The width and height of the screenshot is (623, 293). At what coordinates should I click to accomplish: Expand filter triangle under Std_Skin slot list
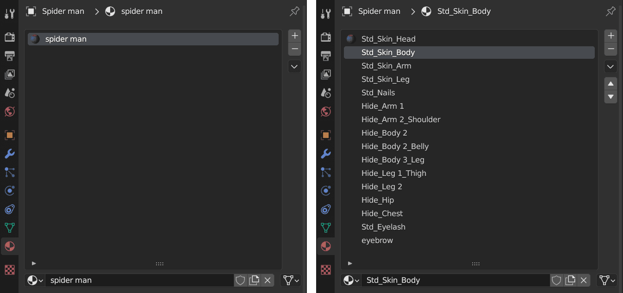(350, 263)
